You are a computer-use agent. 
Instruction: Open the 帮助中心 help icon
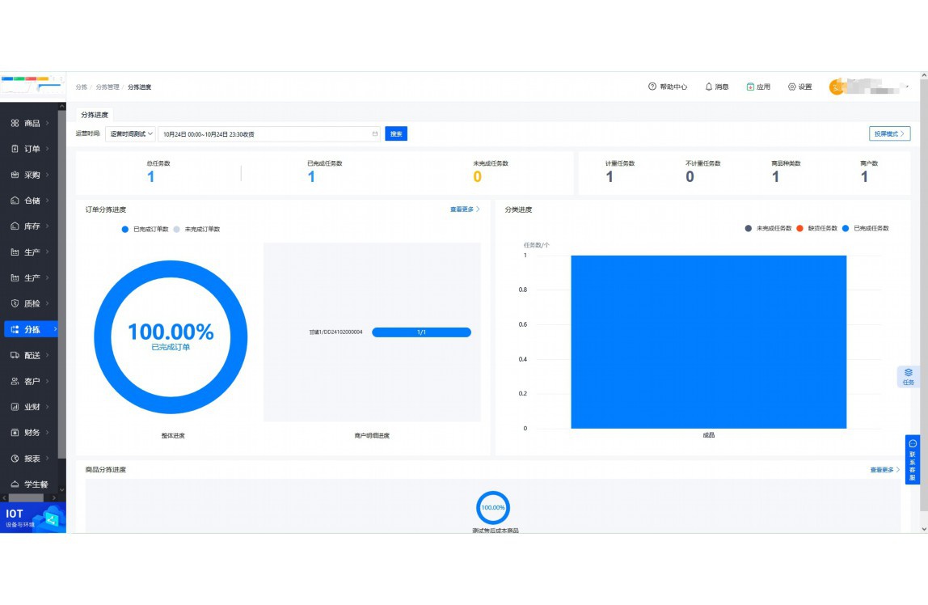point(652,87)
